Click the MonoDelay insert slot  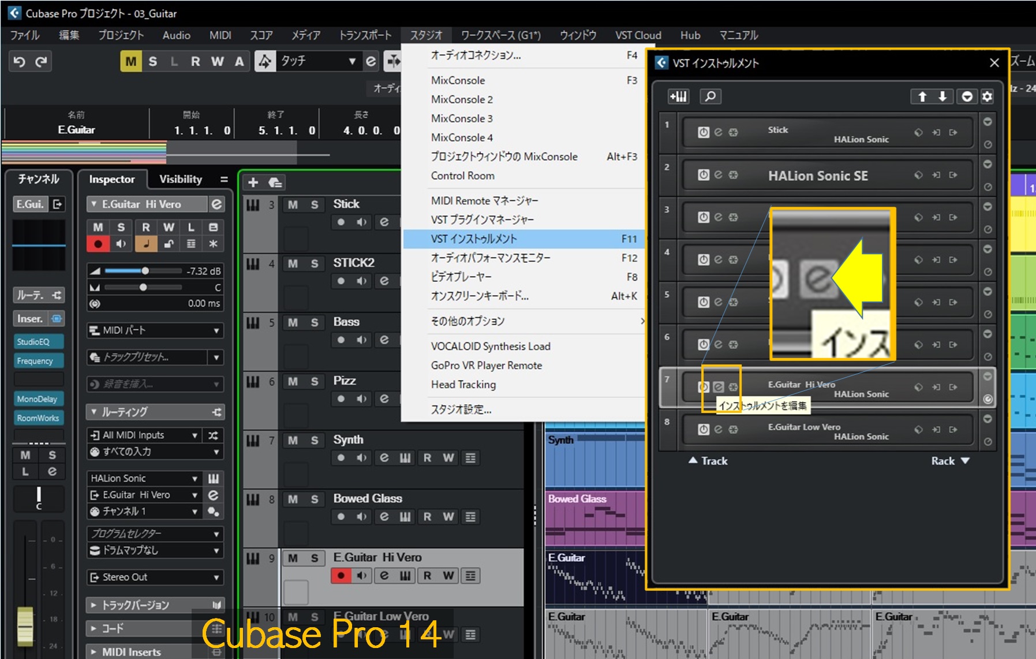coord(38,399)
